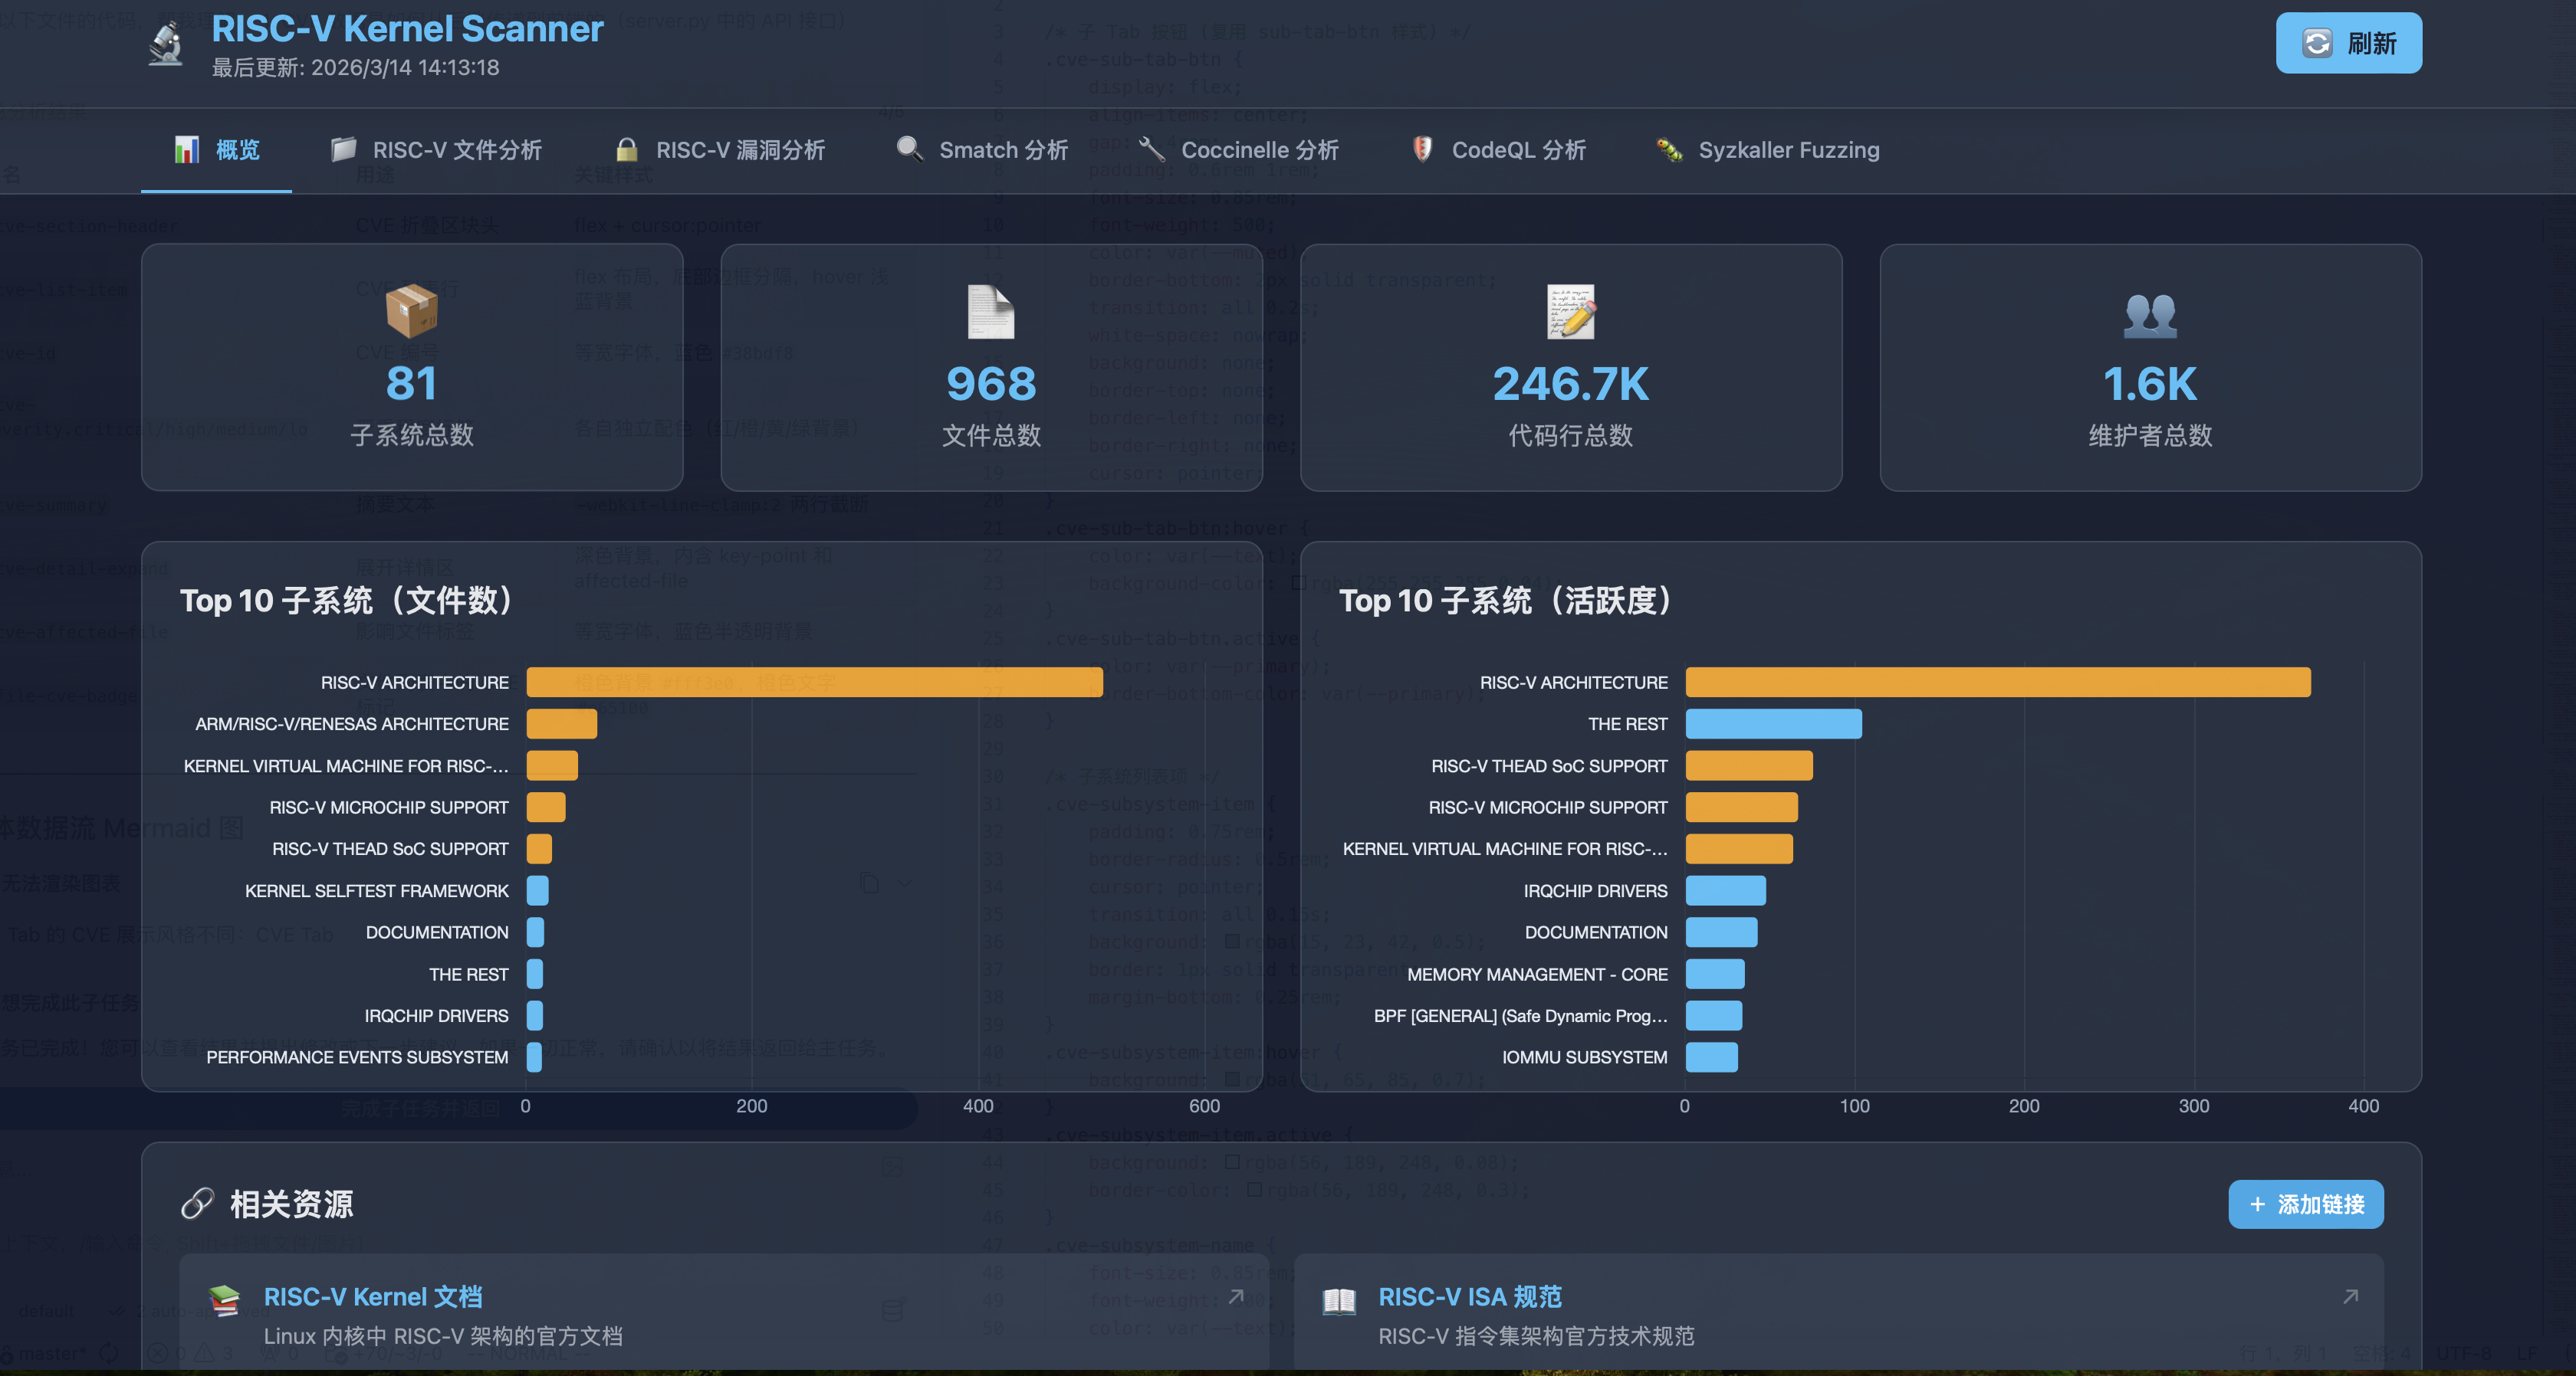
Task: Click the microscope logo icon
Action: [x=166, y=44]
